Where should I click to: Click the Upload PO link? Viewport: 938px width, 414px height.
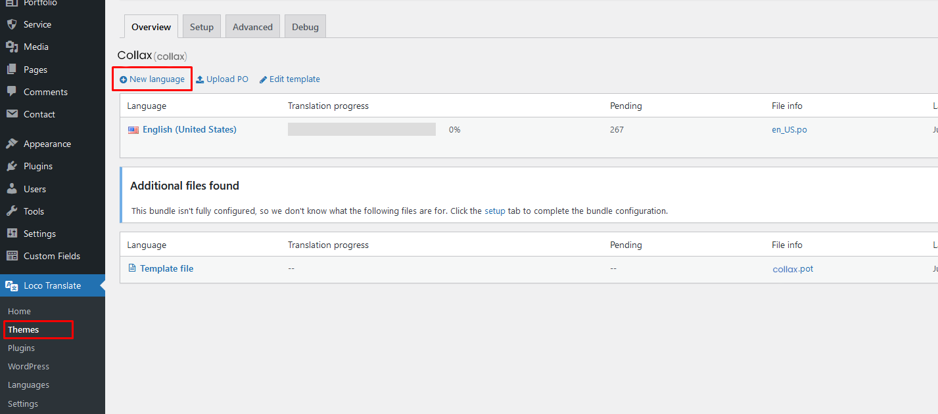click(223, 79)
